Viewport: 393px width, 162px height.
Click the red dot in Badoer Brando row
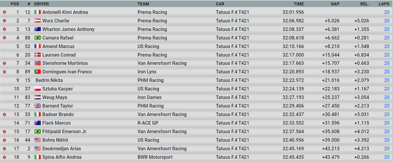[4, 114]
